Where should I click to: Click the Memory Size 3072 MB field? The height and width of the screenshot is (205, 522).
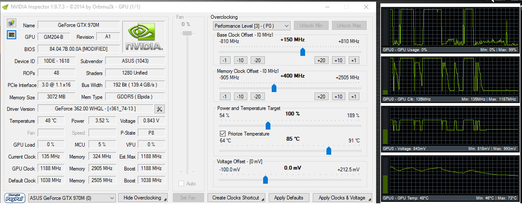pyautogui.click(x=56, y=97)
